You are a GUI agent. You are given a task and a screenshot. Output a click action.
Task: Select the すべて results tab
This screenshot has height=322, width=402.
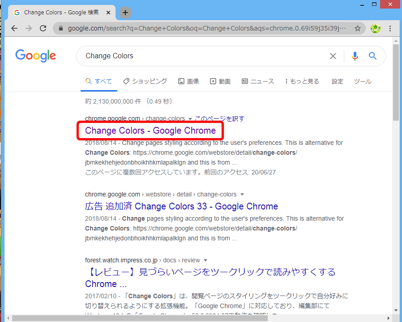[98, 82]
